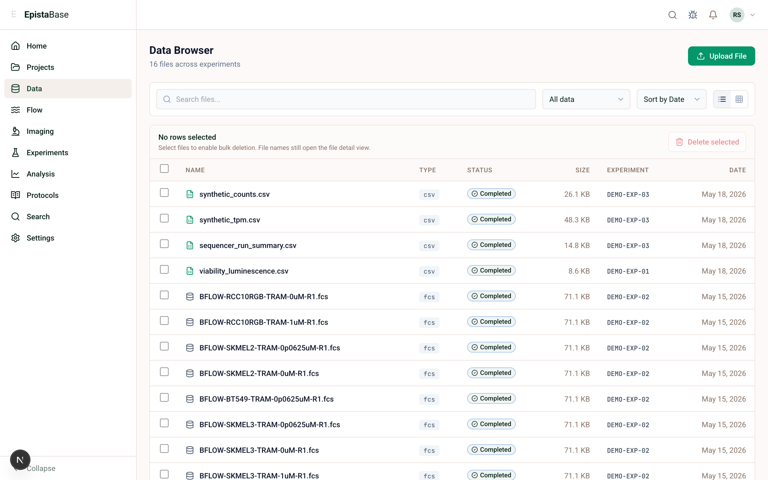Click the NAME column header
This screenshot has width=768, height=480.
click(x=195, y=170)
